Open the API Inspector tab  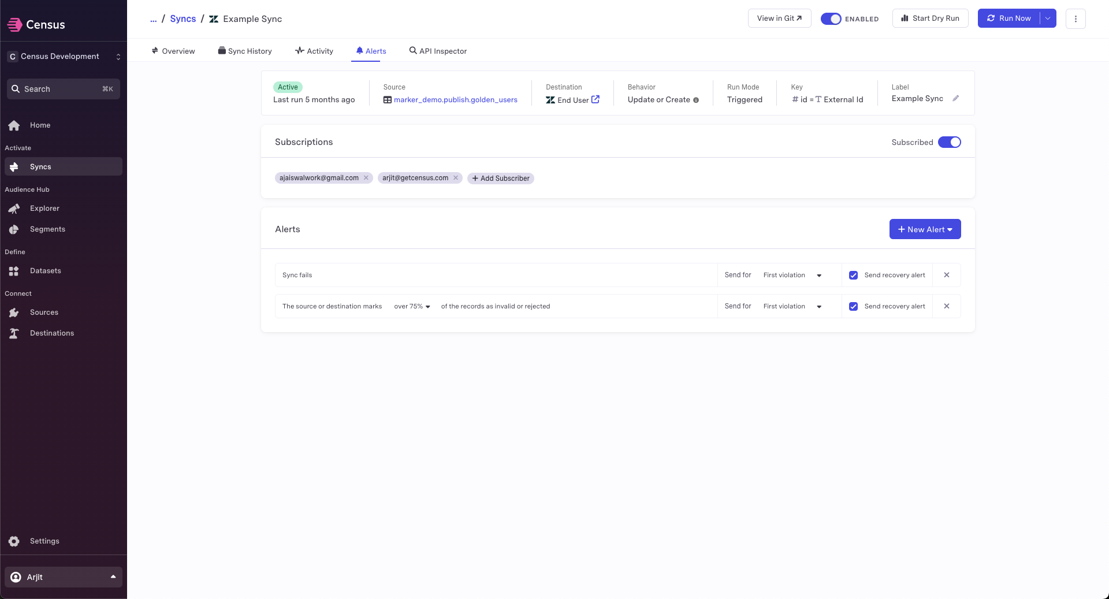(438, 51)
